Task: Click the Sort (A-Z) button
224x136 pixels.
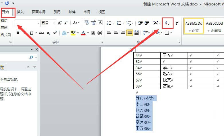Action: 168,23
